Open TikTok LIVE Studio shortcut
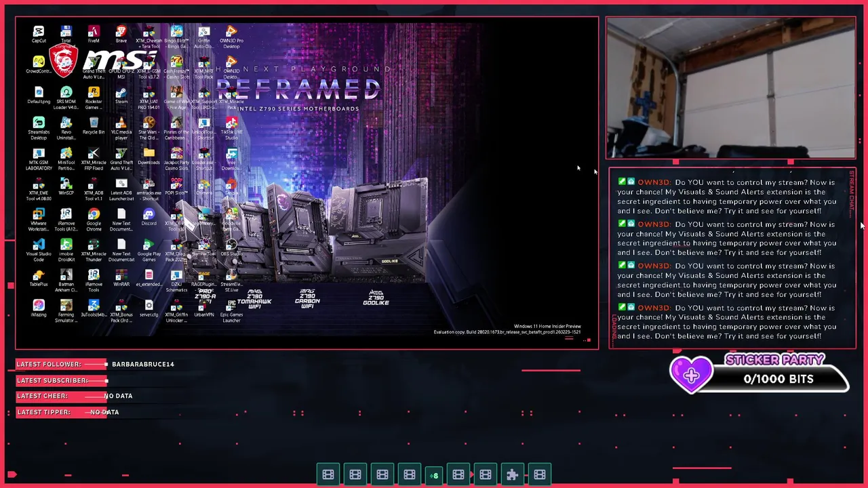 [x=231, y=129]
